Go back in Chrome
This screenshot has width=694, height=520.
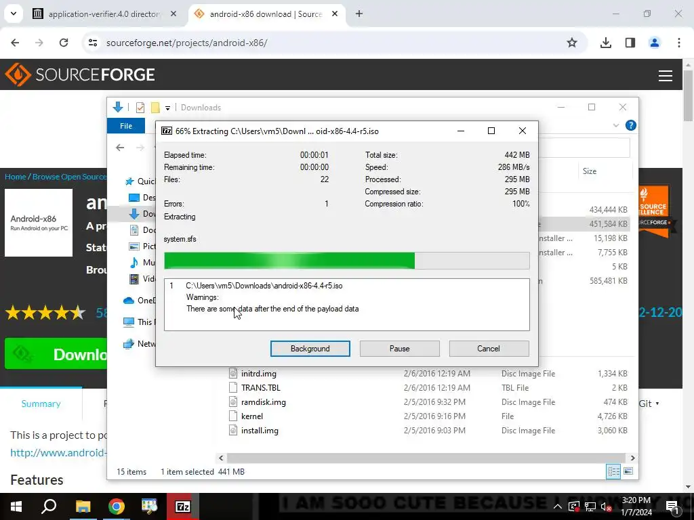tap(15, 43)
